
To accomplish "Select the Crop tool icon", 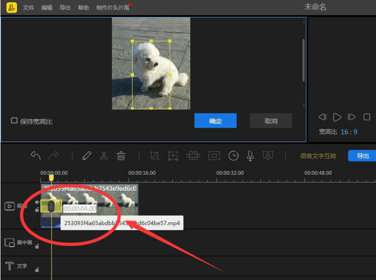I will [154, 156].
